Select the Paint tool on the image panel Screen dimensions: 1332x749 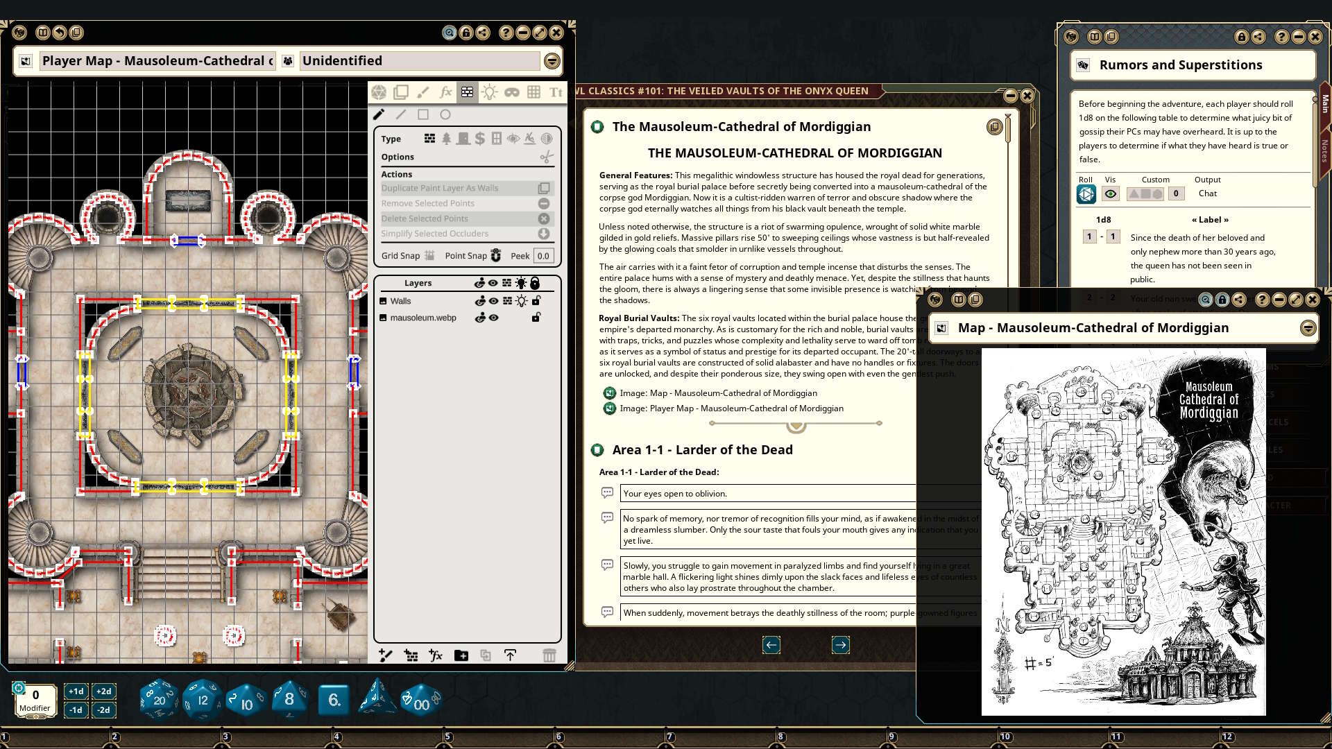click(423, 92)
